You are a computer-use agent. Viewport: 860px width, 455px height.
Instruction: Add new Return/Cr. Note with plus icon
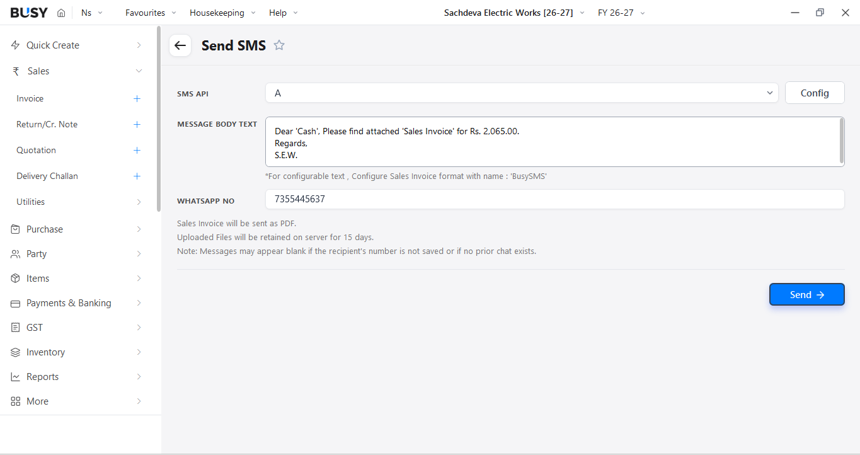tap(137, 125)
